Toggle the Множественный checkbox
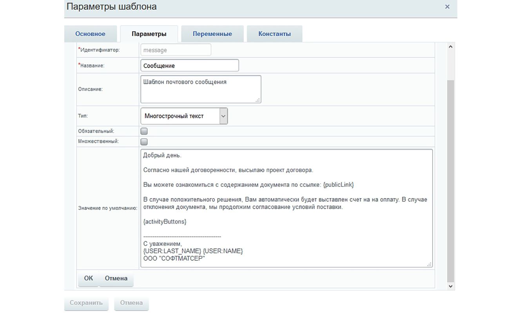Image resolution: width=522 pixels, height=315 pixels. (x=144, y=141)
